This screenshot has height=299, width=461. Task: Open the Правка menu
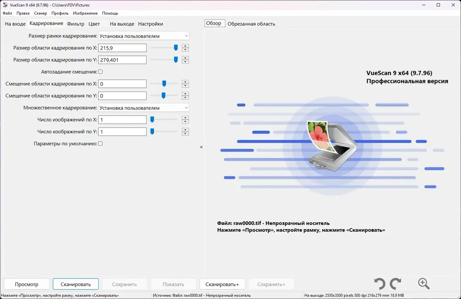pos(23,13)
